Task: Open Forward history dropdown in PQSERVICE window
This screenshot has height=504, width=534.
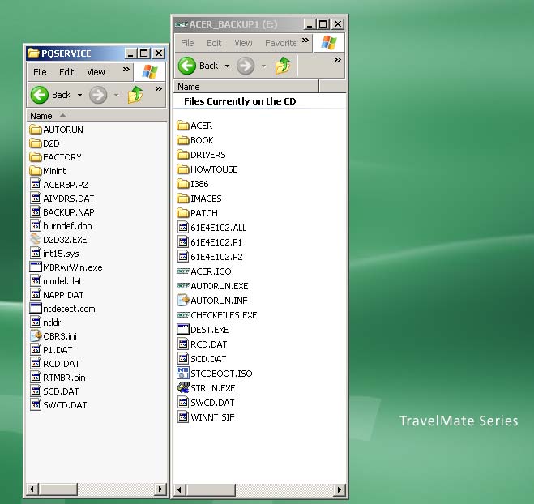Action: (116, 95)
